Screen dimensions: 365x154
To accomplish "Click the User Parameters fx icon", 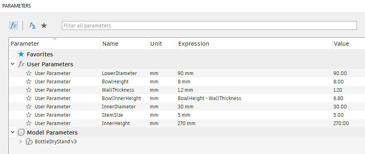I will coord(21,64).
